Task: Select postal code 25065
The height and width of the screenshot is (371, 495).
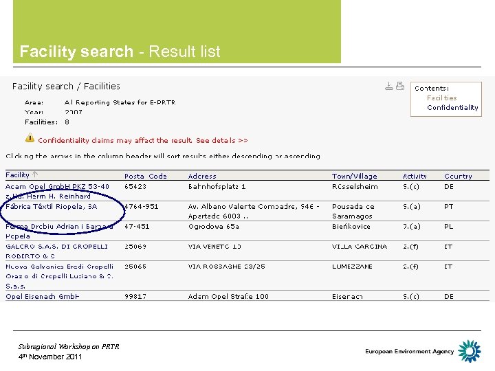Action: pos(135,267)
